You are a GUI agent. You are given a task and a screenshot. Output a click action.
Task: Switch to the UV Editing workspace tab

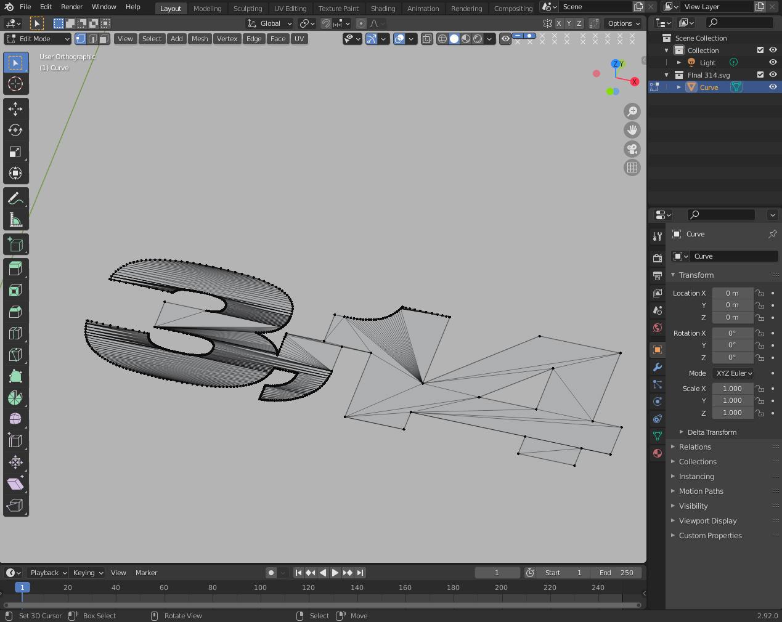(290, 9)
